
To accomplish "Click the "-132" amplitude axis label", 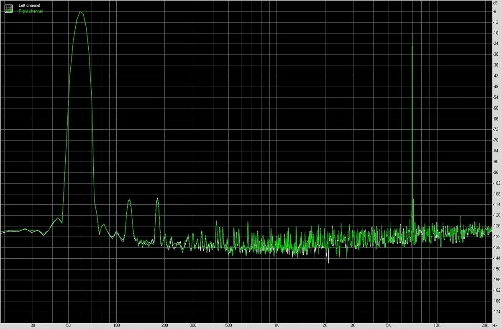I will [x=497, y=236].
